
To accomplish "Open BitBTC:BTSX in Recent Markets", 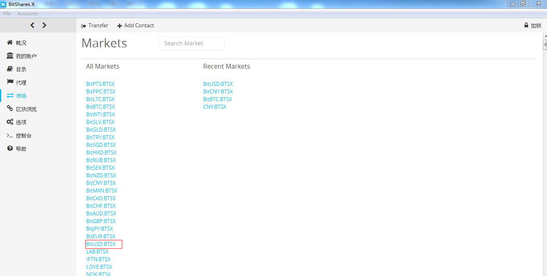I will click(218, 99).
